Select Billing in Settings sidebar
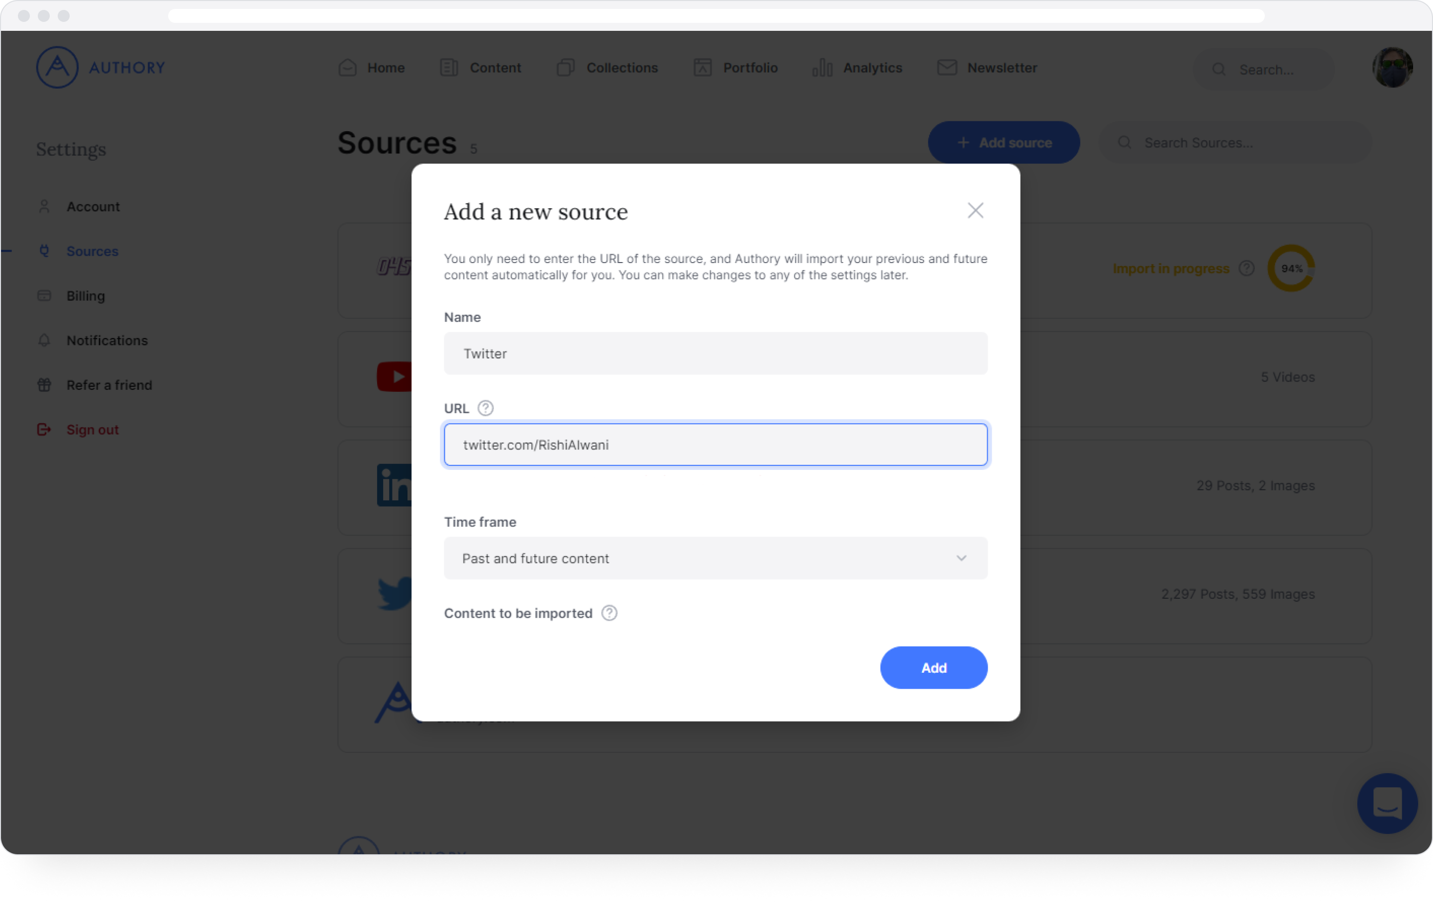The width and height of the screenshot is (1433, 905). 85,295
